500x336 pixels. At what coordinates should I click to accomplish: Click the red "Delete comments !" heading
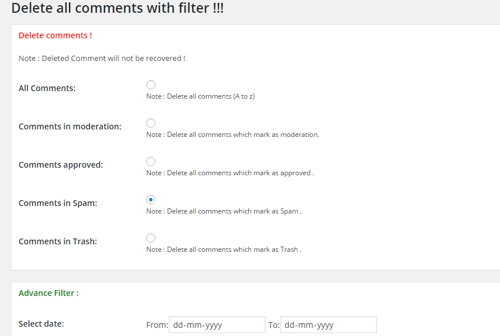tap(55, 35)
